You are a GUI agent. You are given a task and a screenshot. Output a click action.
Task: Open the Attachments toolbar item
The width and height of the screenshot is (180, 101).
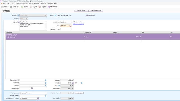tap(53, 7)
